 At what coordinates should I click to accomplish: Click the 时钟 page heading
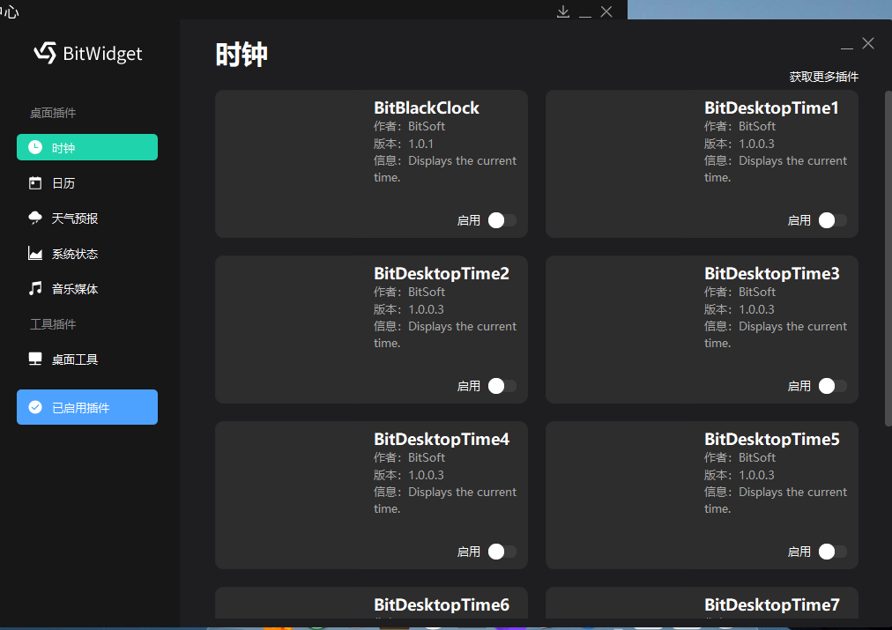click(242, 55)
